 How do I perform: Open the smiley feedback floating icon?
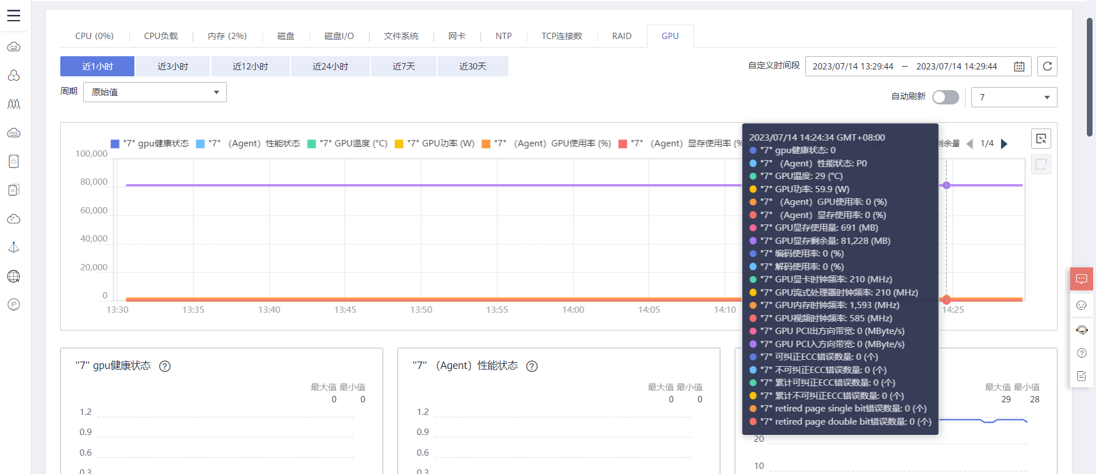pos(1082,305)
